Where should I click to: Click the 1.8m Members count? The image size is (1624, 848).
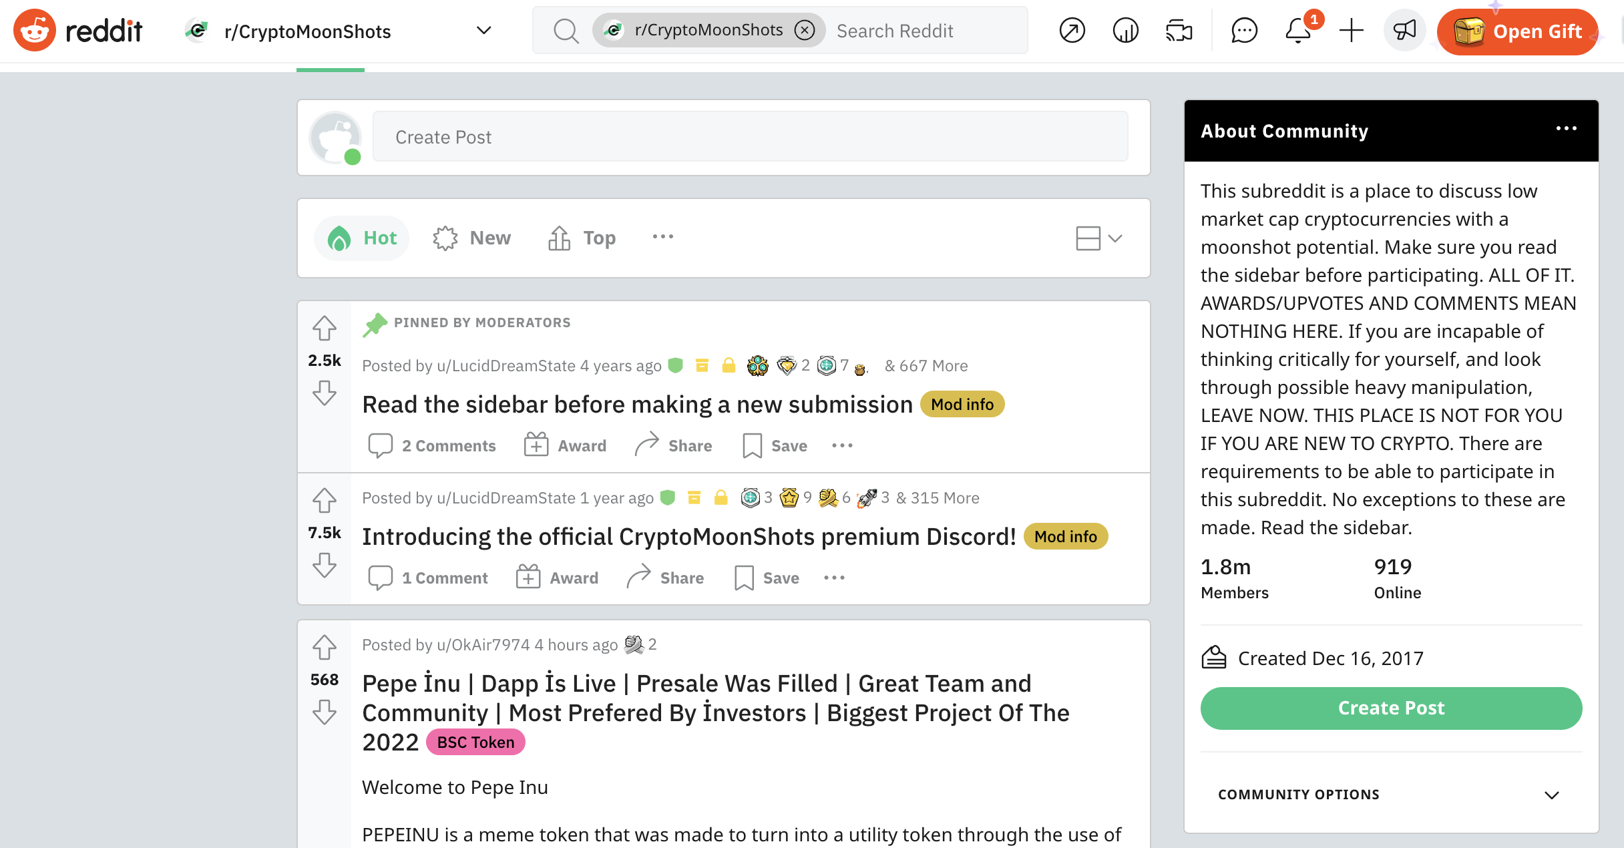tap(1234, 578)
